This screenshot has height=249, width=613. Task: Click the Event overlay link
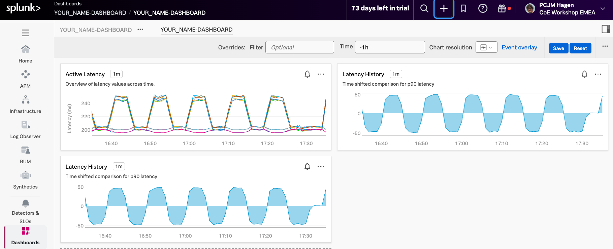[519, 47]
